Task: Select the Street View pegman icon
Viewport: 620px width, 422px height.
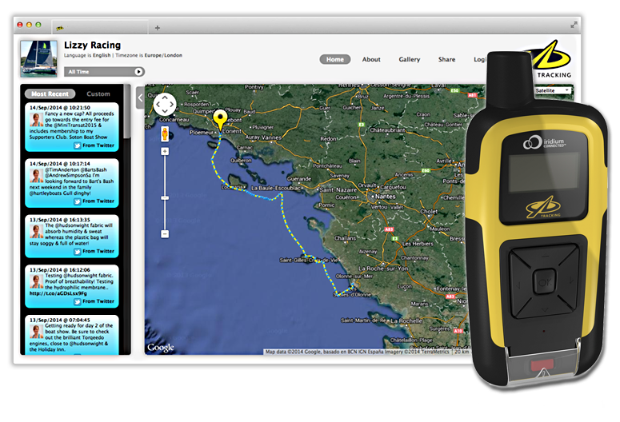Action: click(x=165, y=134)
